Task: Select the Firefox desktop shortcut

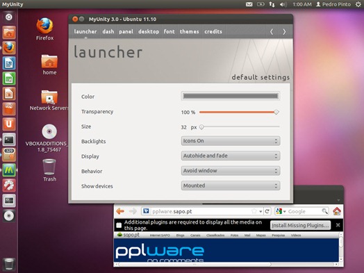Action: click(44, 29)
